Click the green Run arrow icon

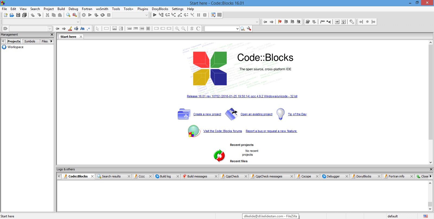pos(90,15)
